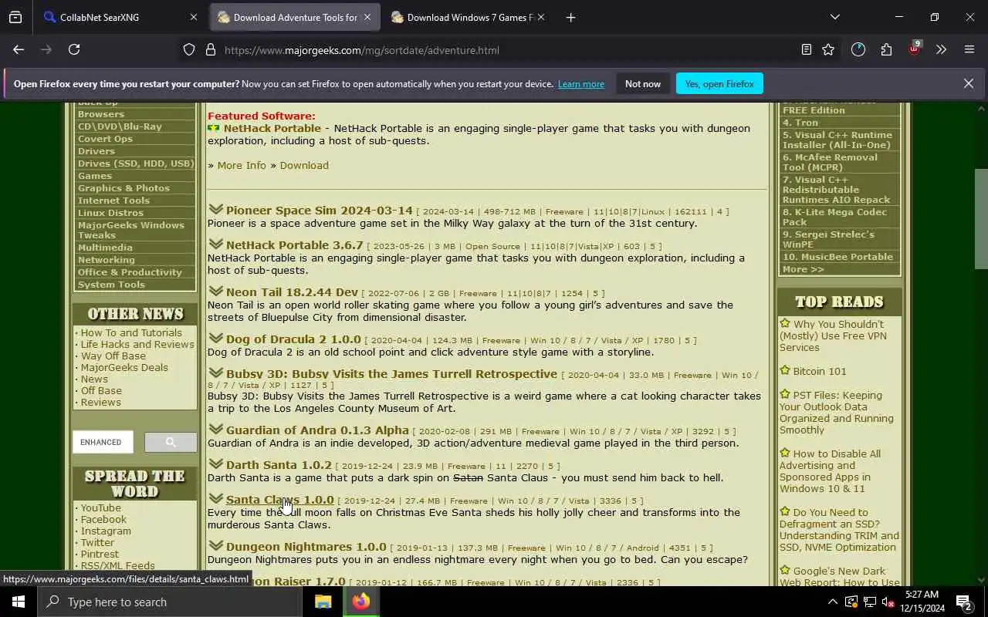Open the list all tabs dropdown

834,17
